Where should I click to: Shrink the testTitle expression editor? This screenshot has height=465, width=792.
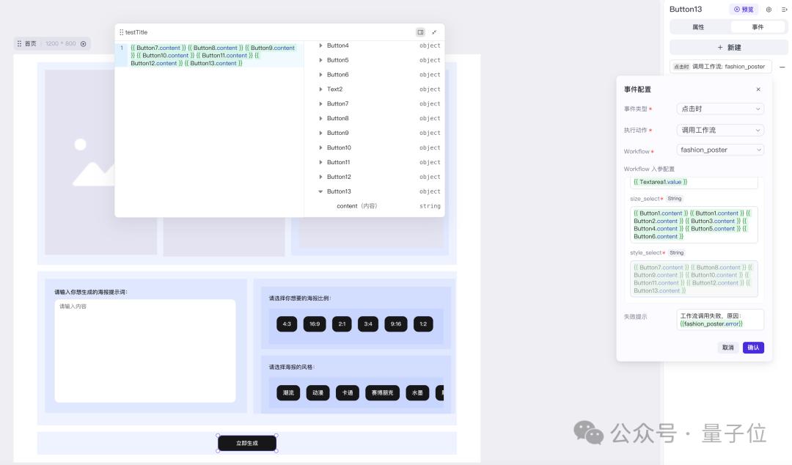pos(434,32)
